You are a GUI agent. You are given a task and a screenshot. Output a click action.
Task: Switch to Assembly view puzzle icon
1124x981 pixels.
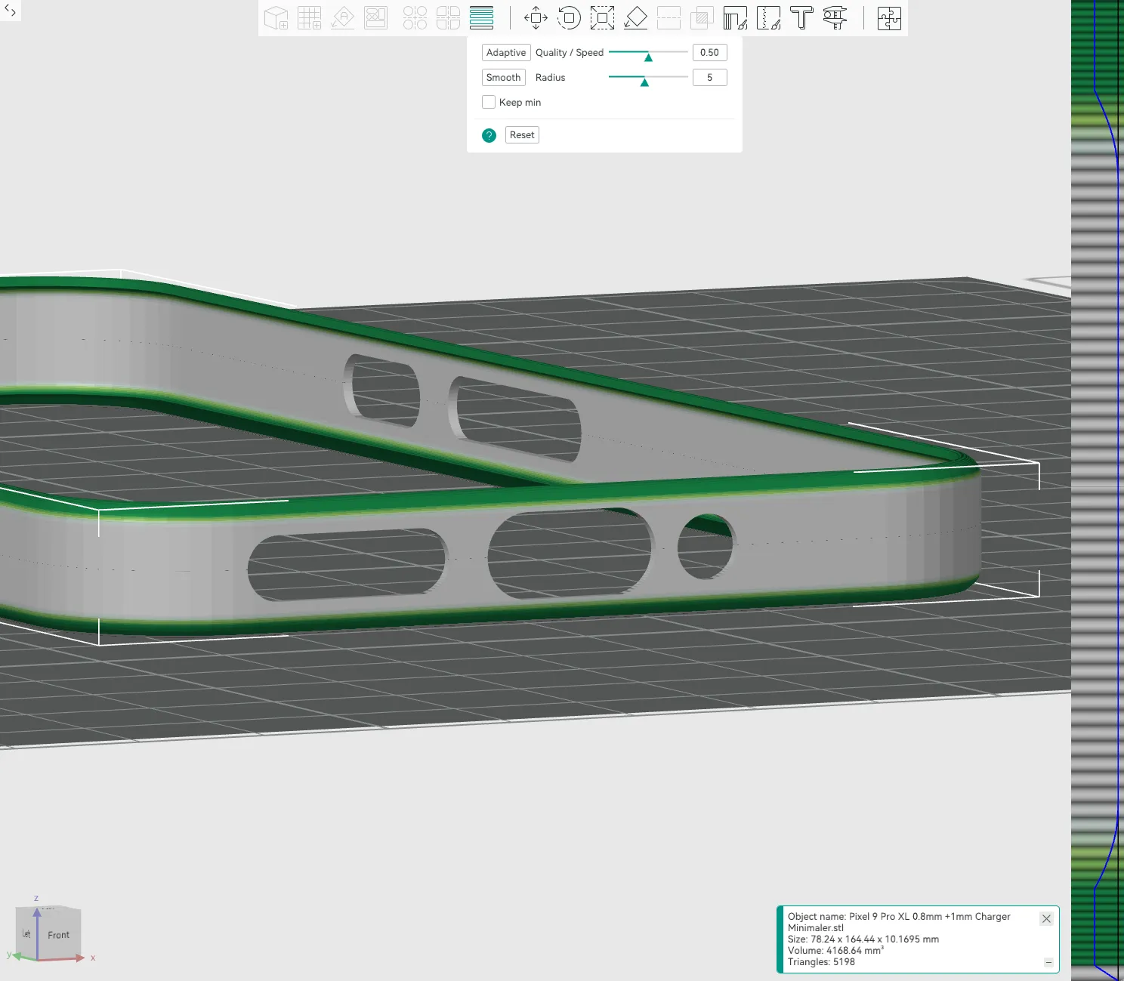point(889,18)
